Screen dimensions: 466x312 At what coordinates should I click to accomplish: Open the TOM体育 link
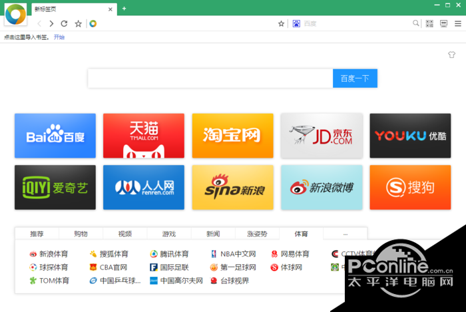tap(49, 281)
